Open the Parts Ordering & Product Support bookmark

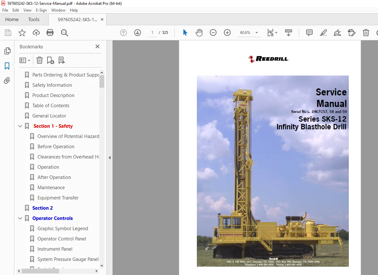[65, 75]
